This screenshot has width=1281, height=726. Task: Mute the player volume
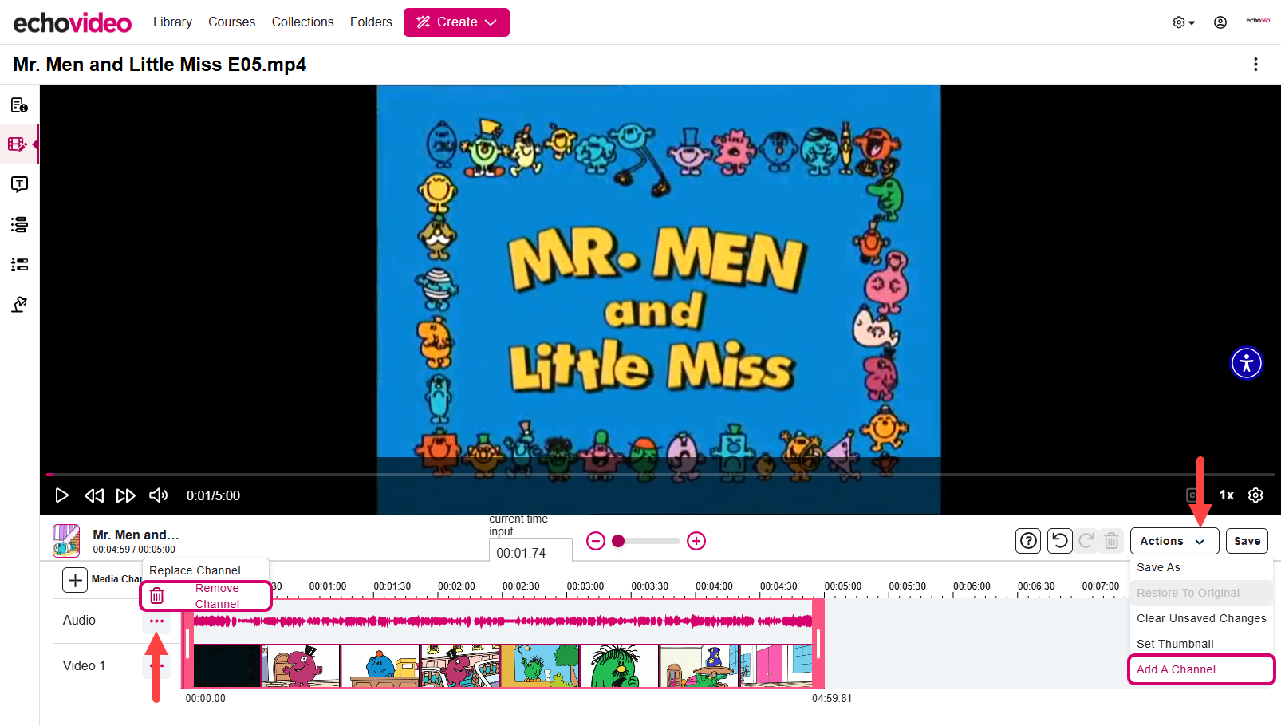(158, 495)
